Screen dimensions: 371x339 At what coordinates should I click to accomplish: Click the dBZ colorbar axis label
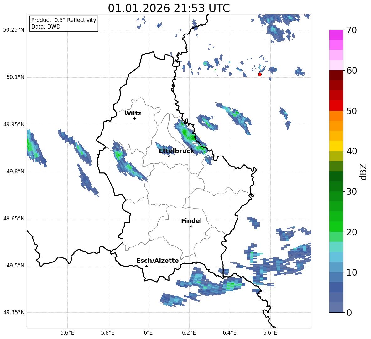click(363, 172)
